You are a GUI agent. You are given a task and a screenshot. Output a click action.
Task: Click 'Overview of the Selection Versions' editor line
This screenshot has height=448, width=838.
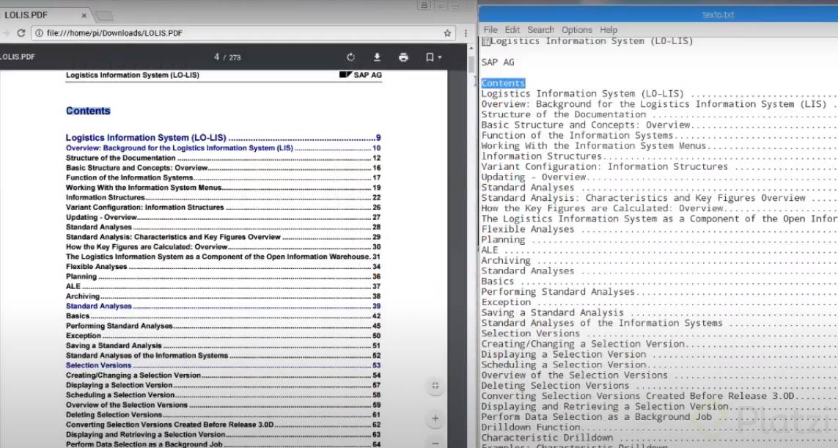(659, 375)
